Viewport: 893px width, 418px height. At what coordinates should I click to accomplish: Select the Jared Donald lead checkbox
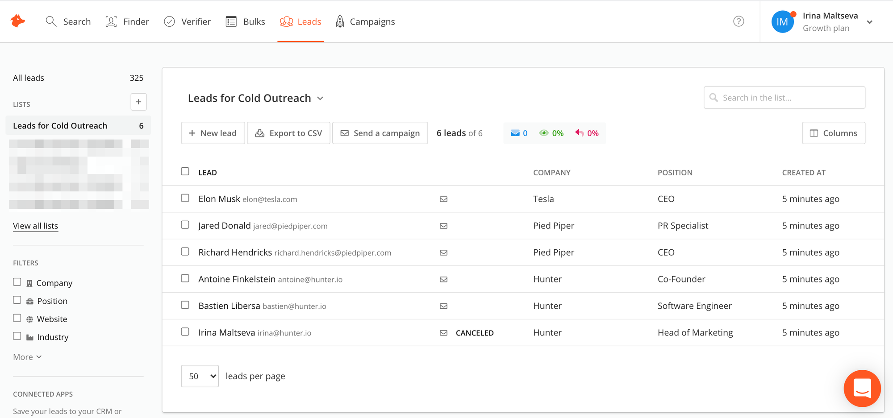pos(185,225)
